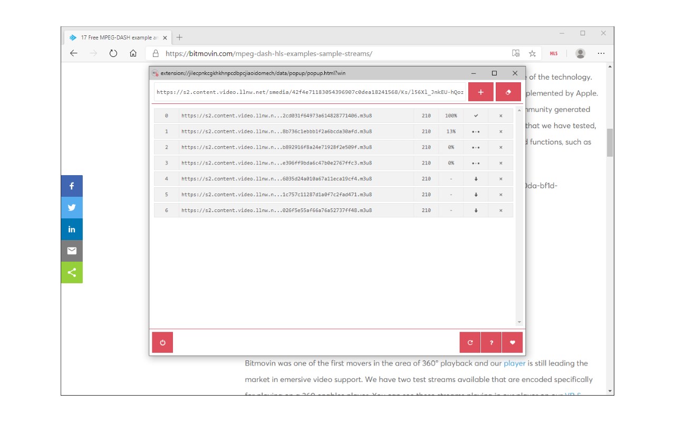Viewport: 675px width, 422px height.
Task: Remove row 0 with its x button
Action: tap(500, 116)
